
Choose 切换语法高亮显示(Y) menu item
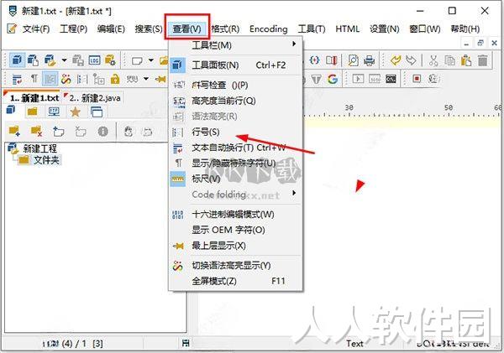coord(235,266)
